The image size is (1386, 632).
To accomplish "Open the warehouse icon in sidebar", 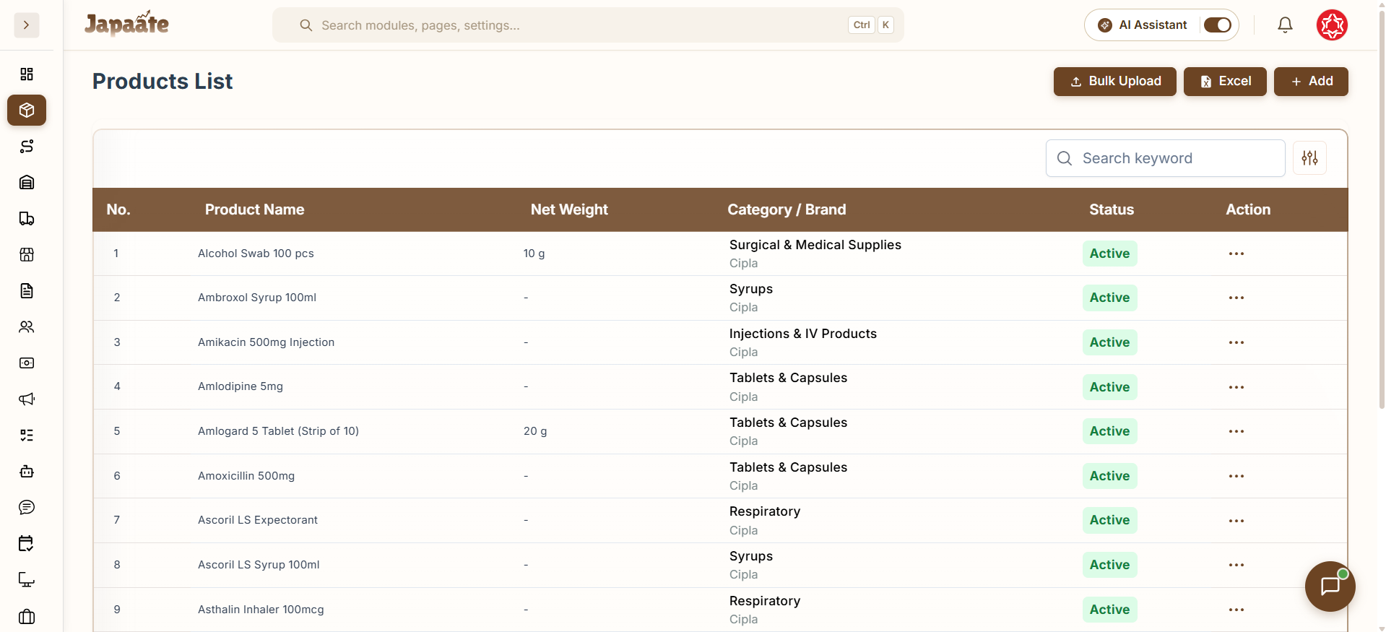I will click(x=27, y=183).
